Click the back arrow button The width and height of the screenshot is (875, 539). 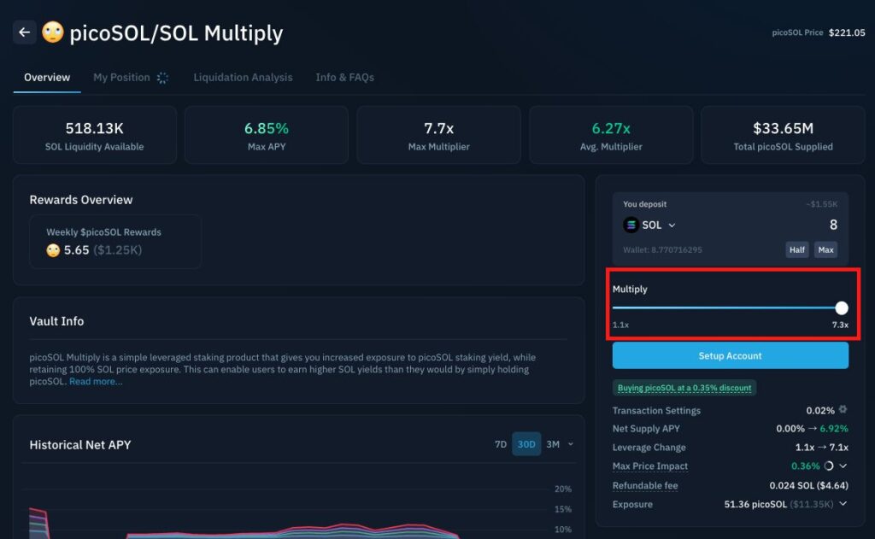[x=25, y=32]
